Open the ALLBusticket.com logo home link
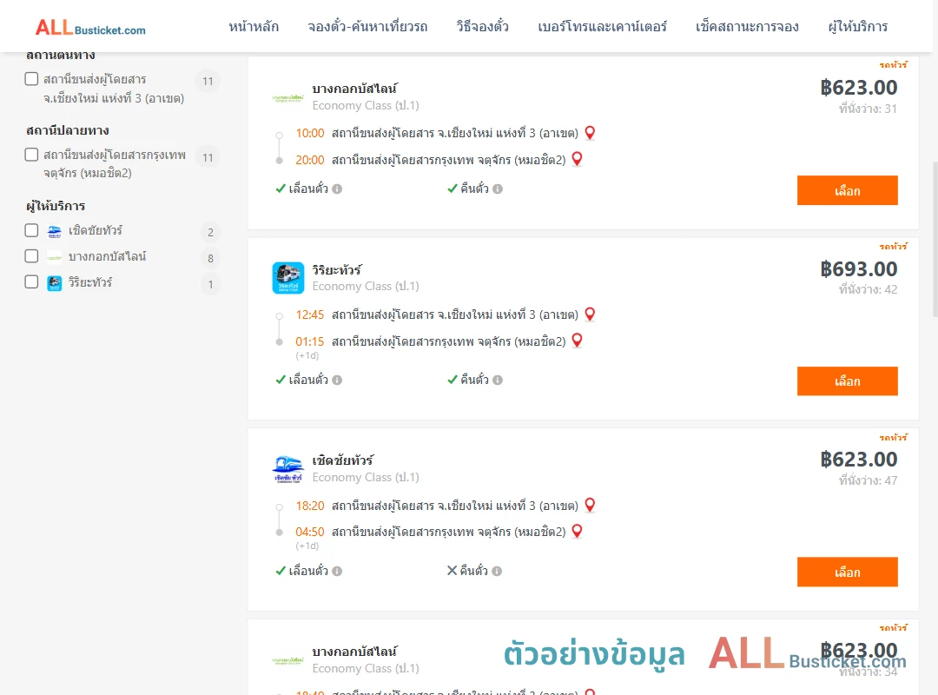Screen dimensions: 938x695 [90, 28]
